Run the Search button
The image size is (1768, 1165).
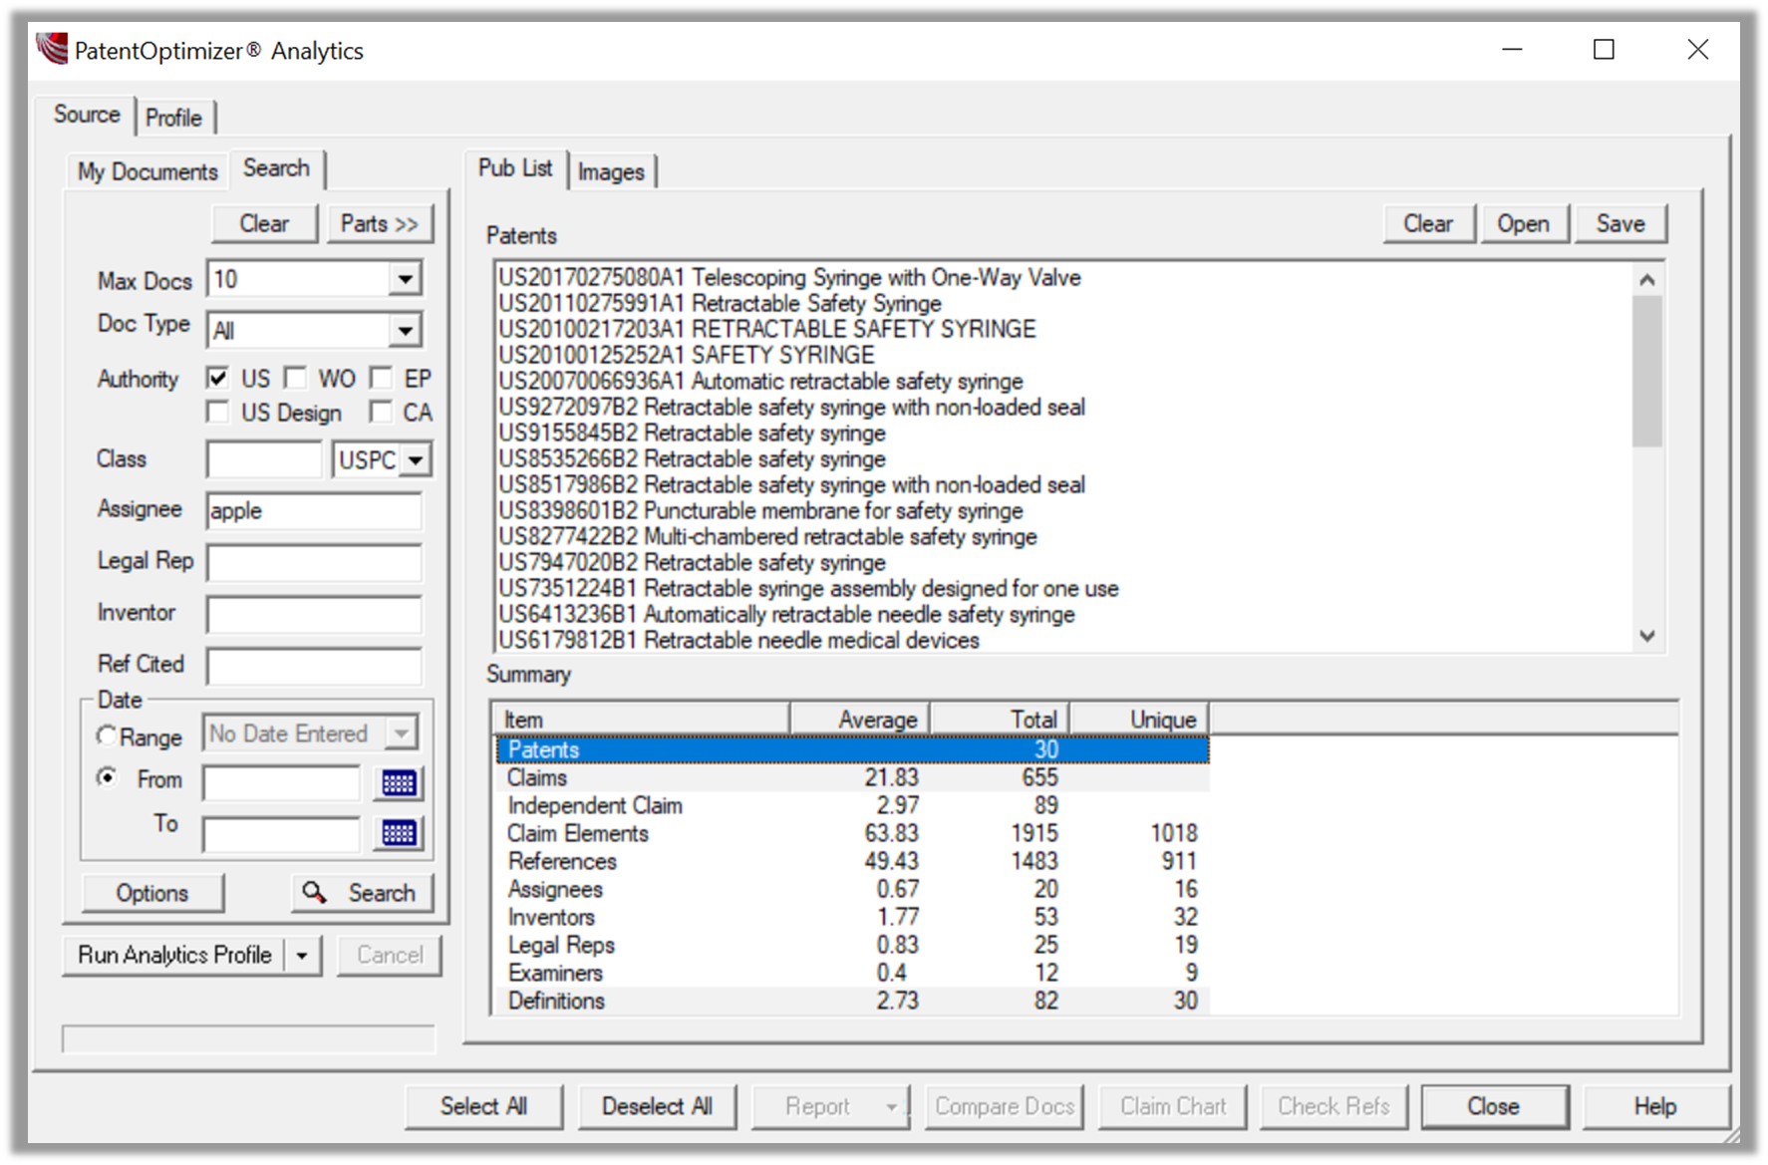(363, 893)
